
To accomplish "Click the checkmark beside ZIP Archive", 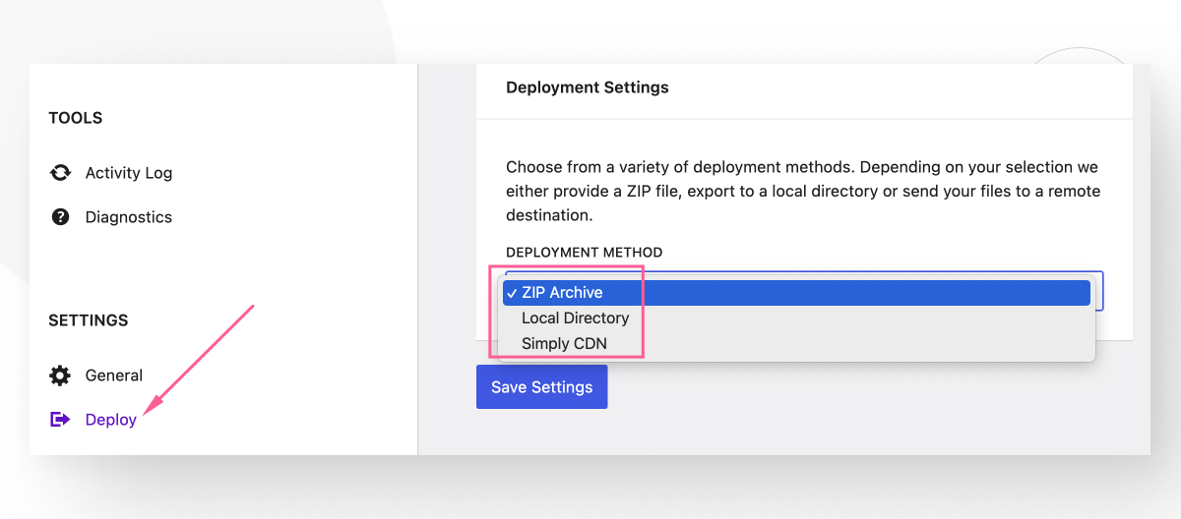I will pos(512,293).
